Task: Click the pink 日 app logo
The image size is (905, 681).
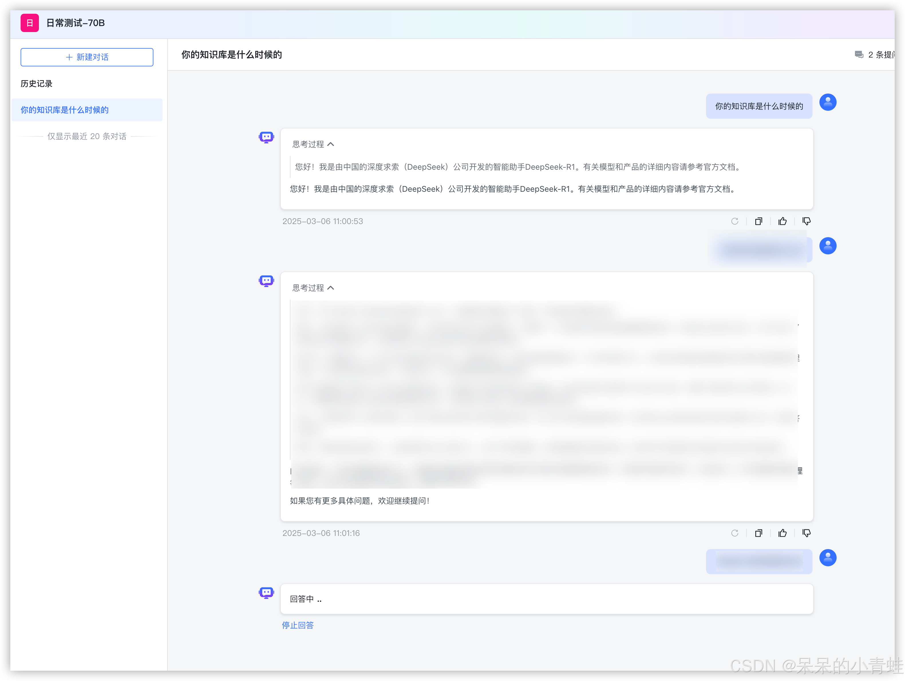Action: tap(29, 23)
